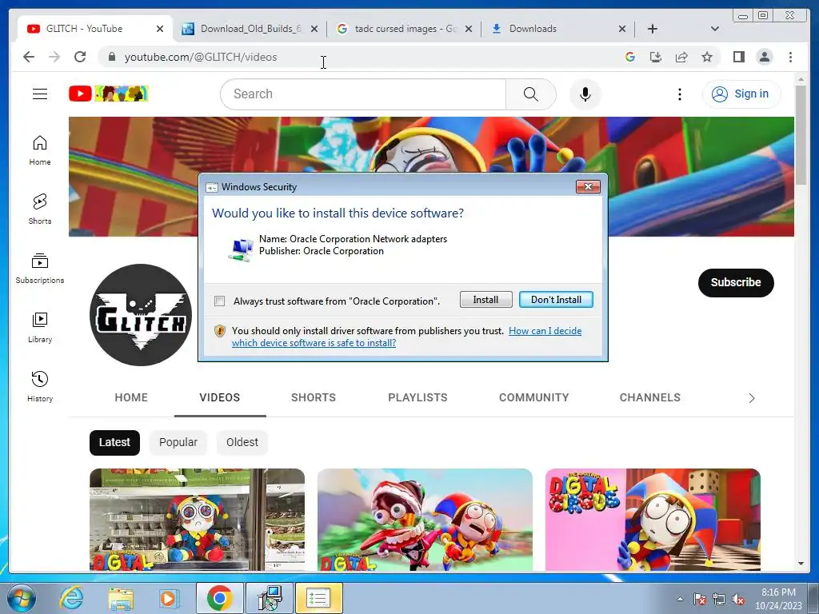Open the Digital Circus checkered floor thumbnail

point(653,520)
